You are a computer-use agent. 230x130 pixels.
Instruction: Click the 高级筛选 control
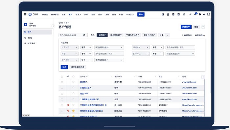tap(187, 35)
